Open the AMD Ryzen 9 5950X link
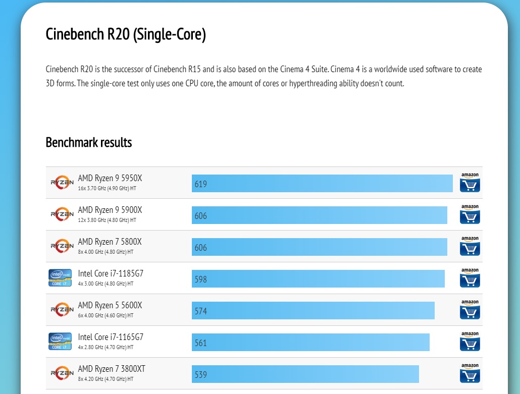The image size is (520, 394). [110, 179]
